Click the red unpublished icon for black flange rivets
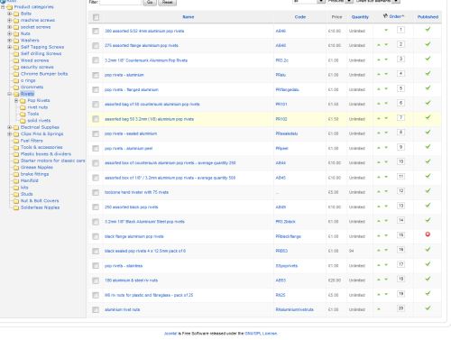 428,234
